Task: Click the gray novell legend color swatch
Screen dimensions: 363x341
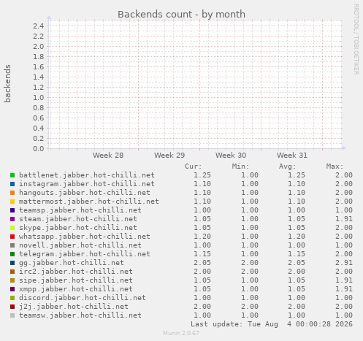Action: 12,245
